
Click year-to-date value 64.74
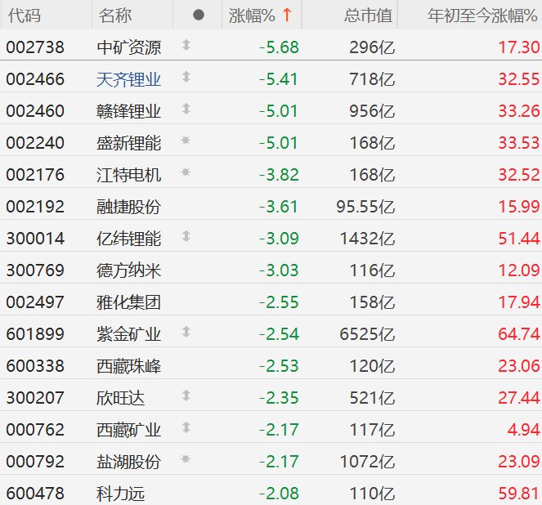pos(519,334)
